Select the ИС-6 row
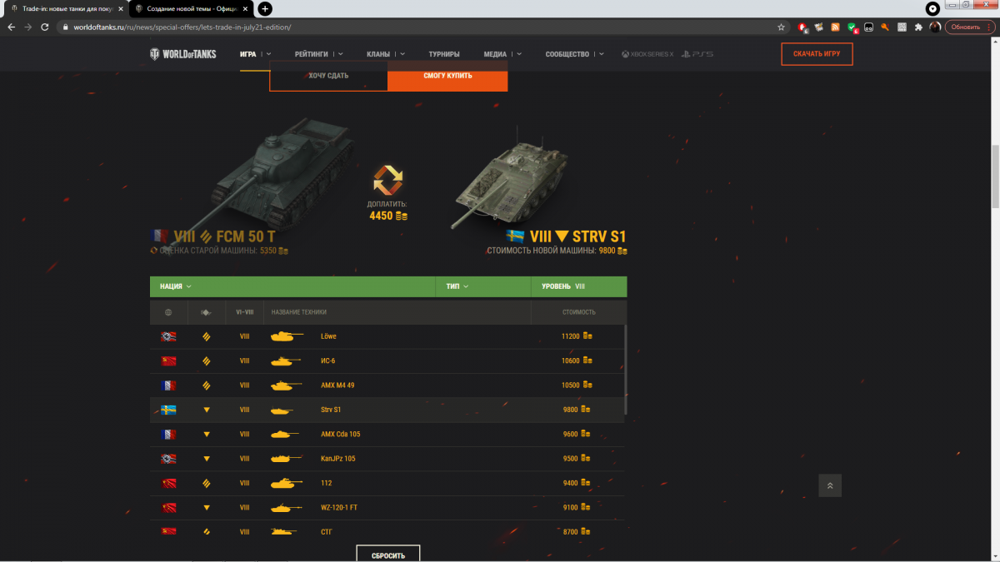Viewport: 1000px width, 562px height. tap(387, 361)
